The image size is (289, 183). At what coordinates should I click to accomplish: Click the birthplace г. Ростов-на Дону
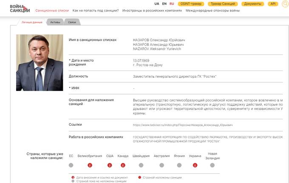147,65
